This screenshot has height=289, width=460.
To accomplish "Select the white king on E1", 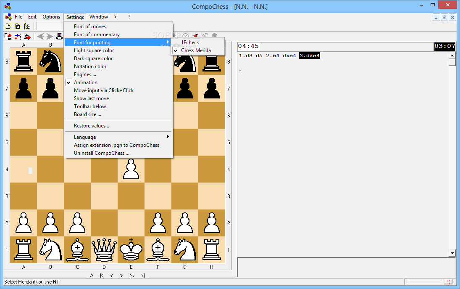I will tap(131, 249).
